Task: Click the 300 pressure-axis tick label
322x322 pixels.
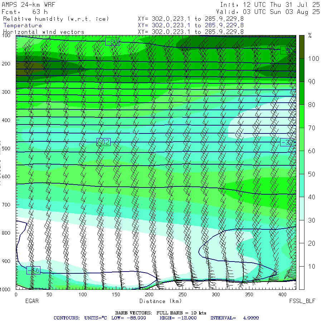Action: click(x=6, y=92)
